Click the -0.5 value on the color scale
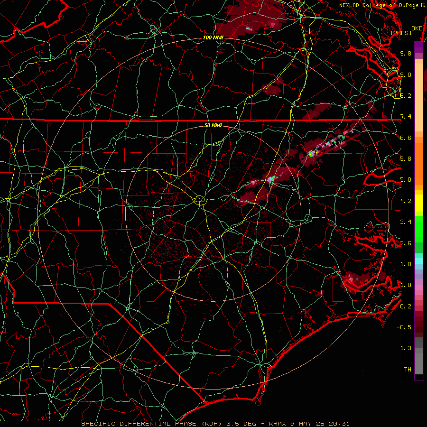 tap(404, 327)
